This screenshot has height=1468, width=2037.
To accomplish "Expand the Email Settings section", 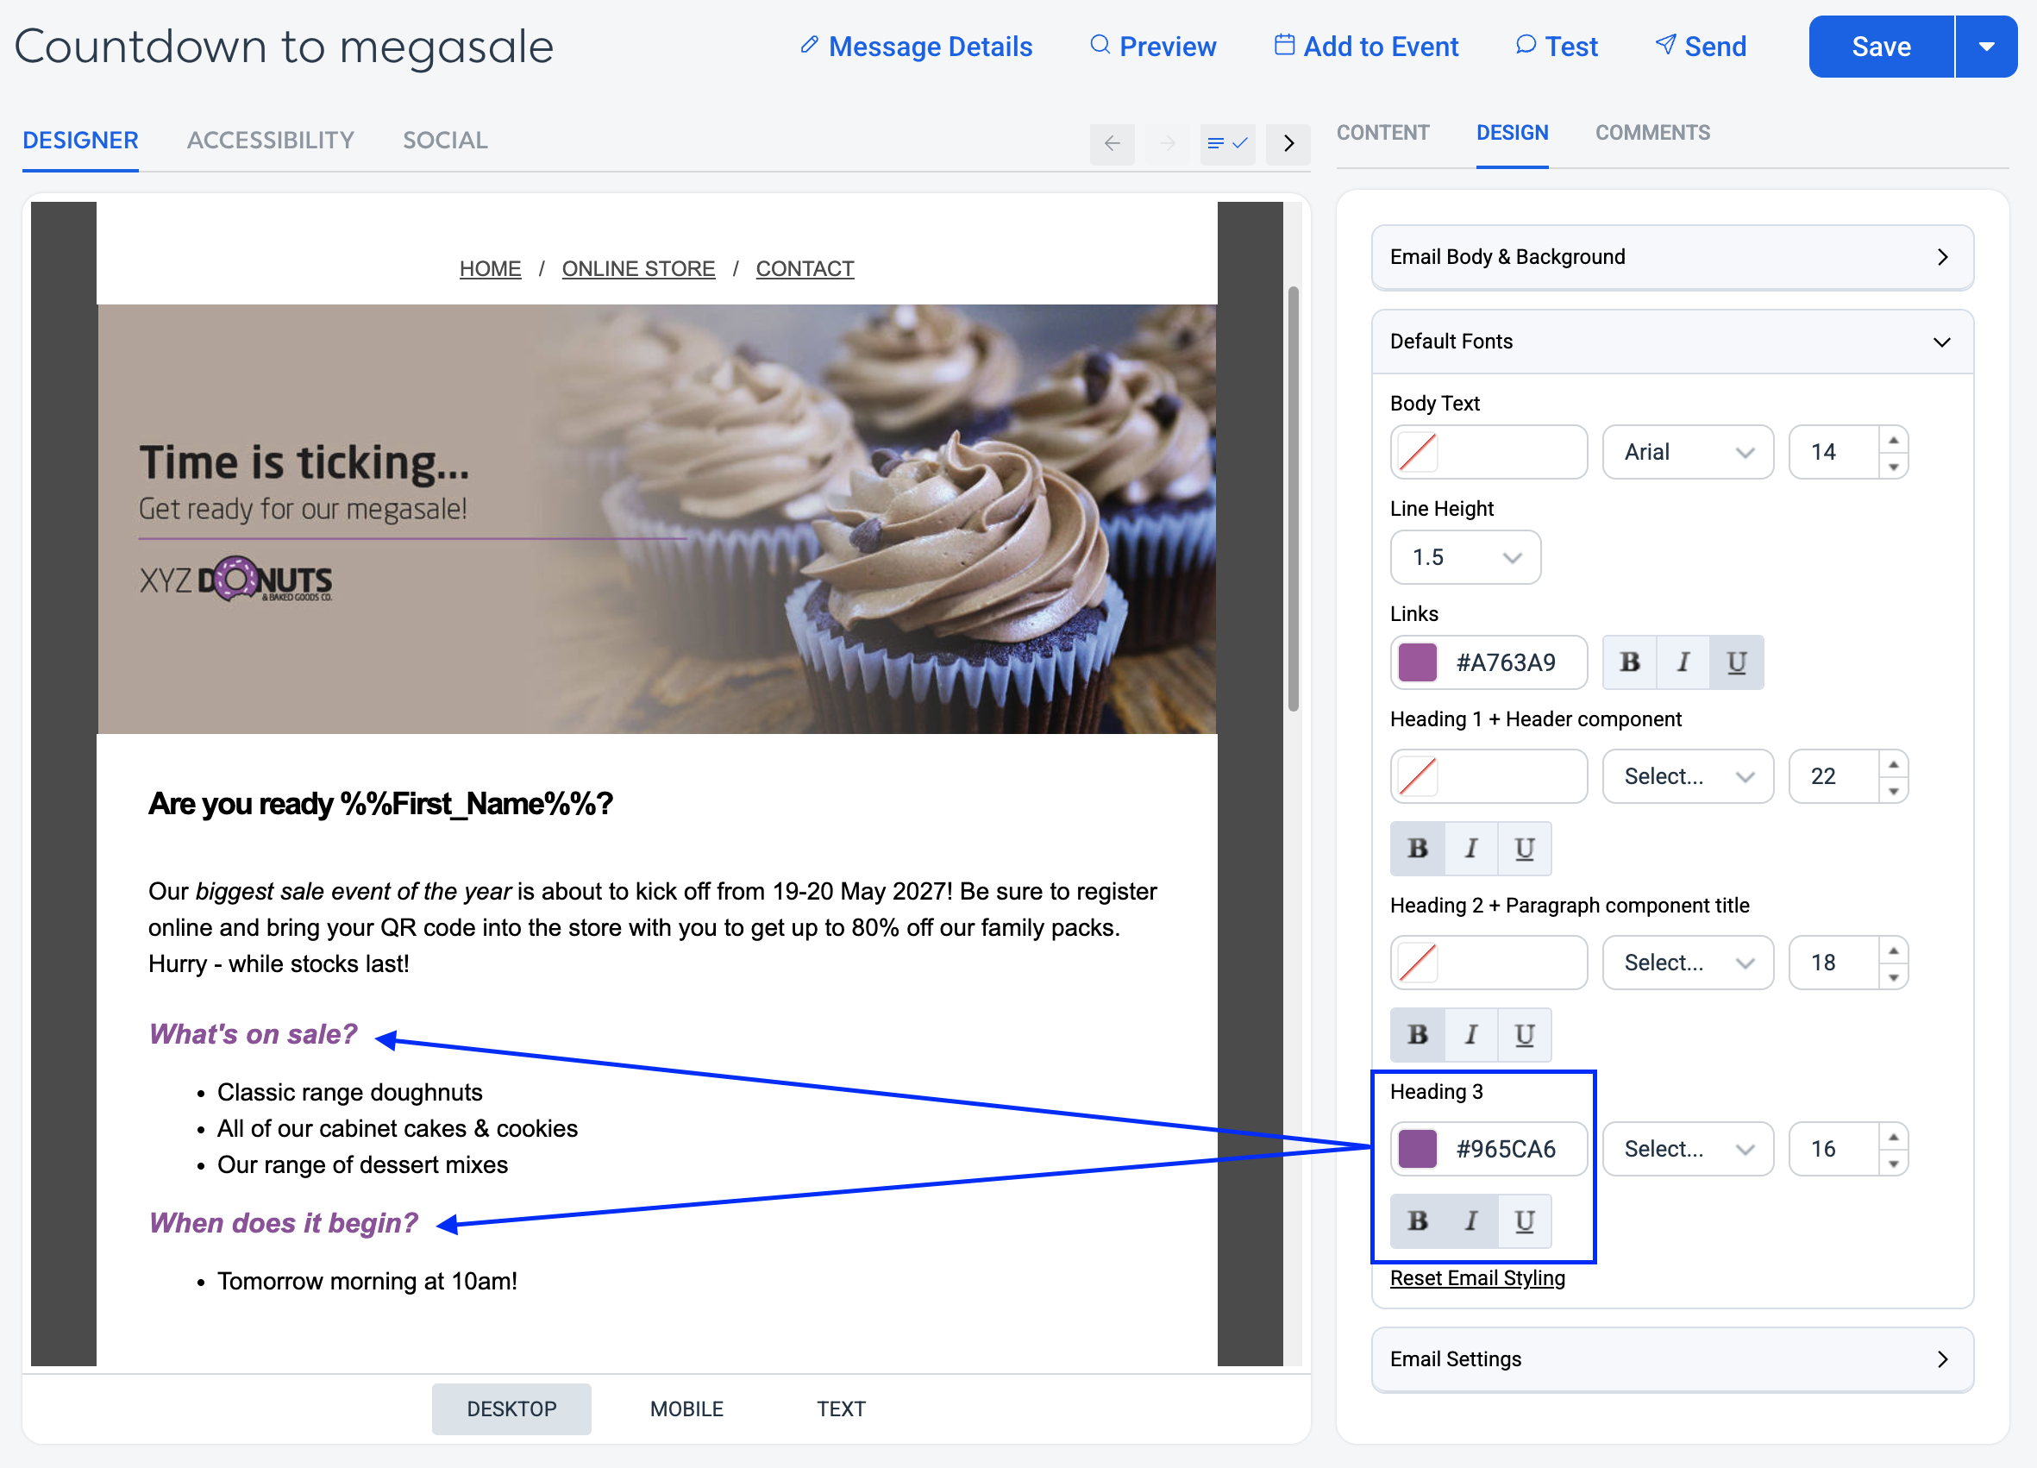I will point(1671,1358).
